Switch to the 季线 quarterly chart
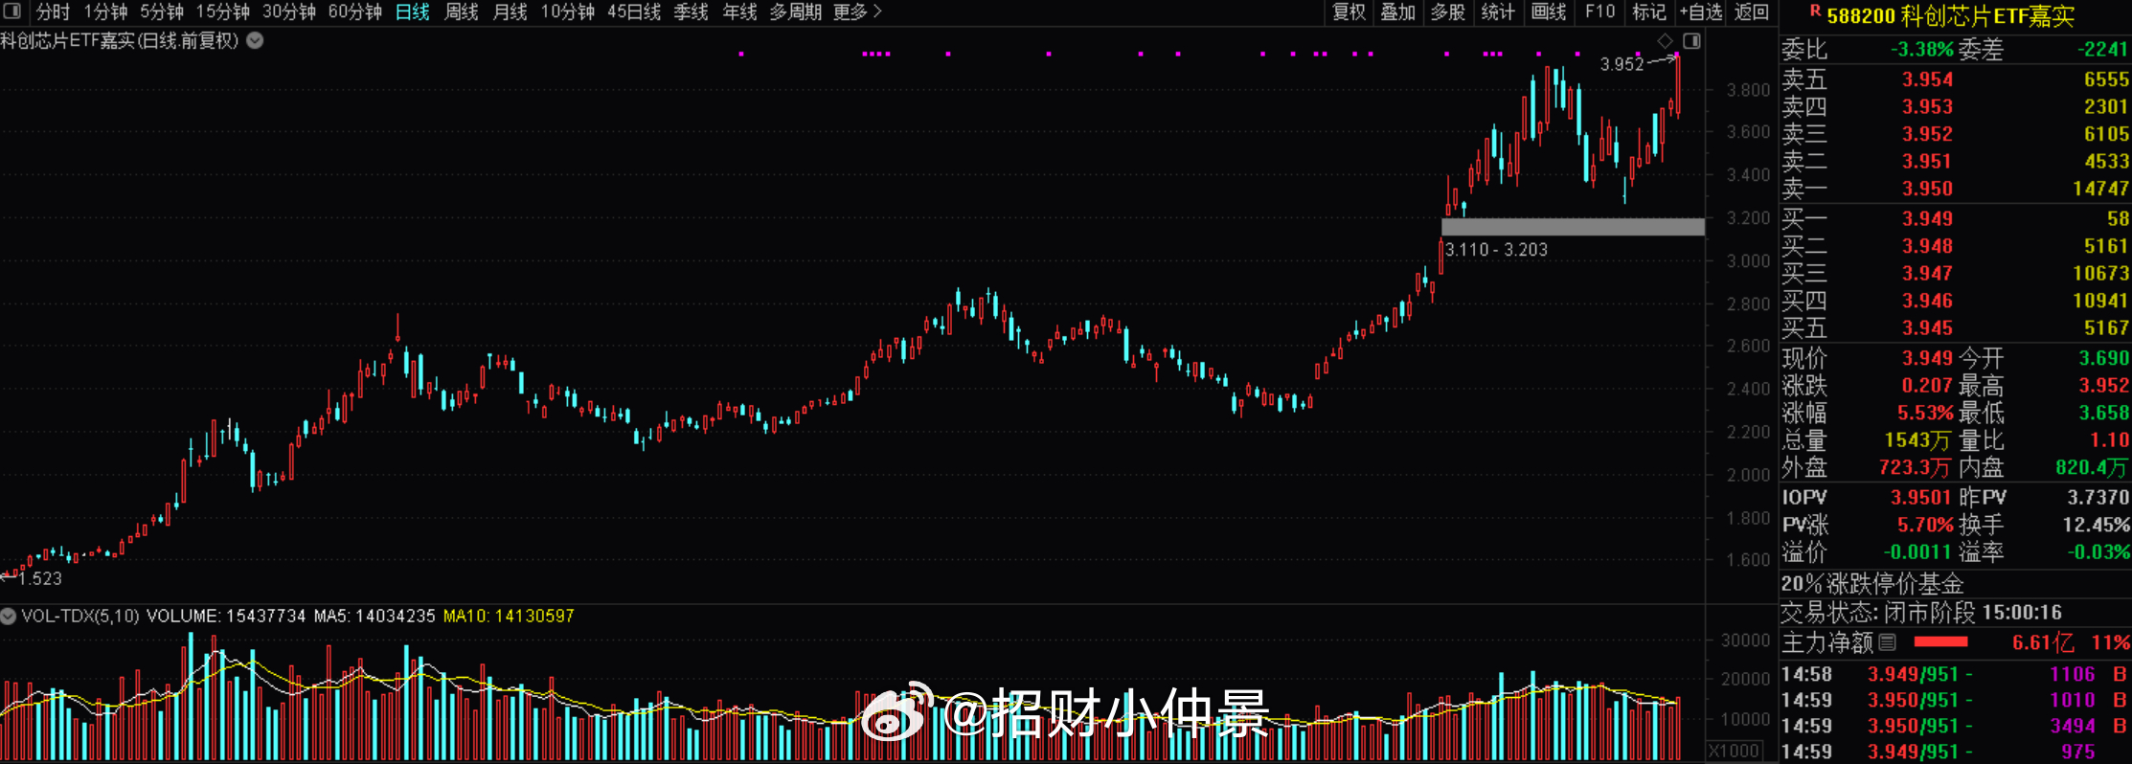Viewport: 2132px width, 764px height. pos(691,11)
